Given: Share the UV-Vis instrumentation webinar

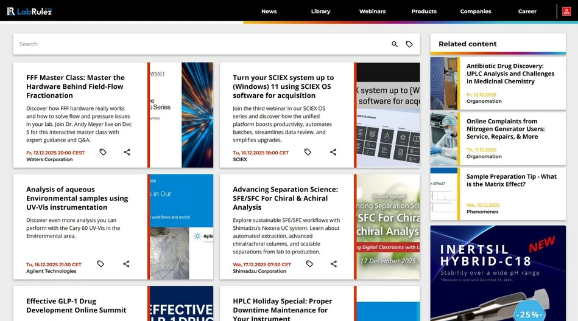Looking at the screenshot, I should point(126,264).
